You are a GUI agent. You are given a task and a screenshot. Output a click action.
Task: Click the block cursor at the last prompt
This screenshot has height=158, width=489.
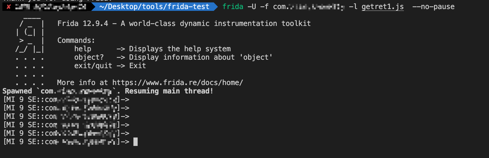coord(136,142)
